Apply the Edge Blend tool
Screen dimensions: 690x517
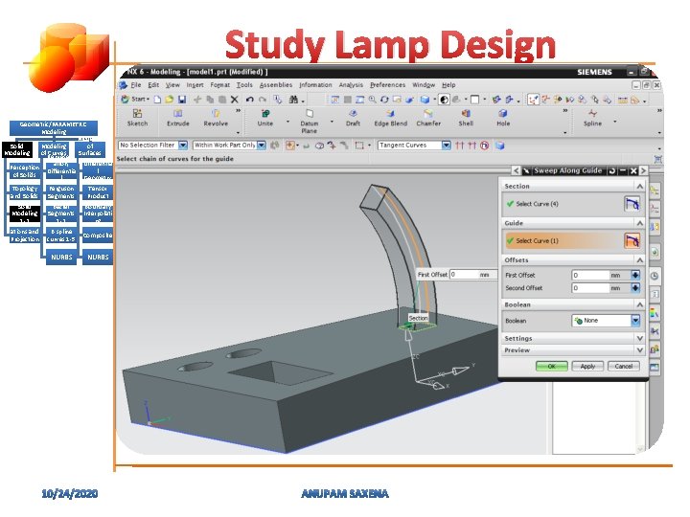[x=390, y=118]
